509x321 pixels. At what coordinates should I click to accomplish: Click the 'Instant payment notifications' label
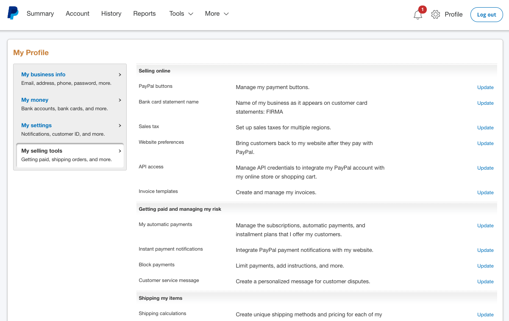[x=171, y=249]
